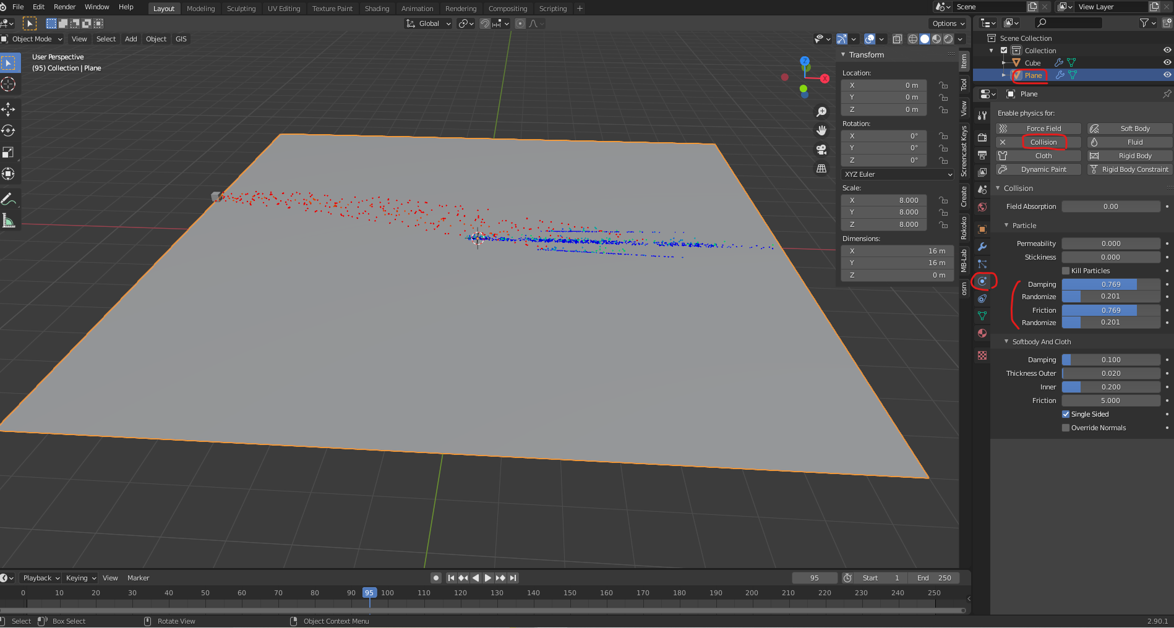Hide the Plane in the outliner
This screenshot has height=628, width=1174.
click(1167, 75)
